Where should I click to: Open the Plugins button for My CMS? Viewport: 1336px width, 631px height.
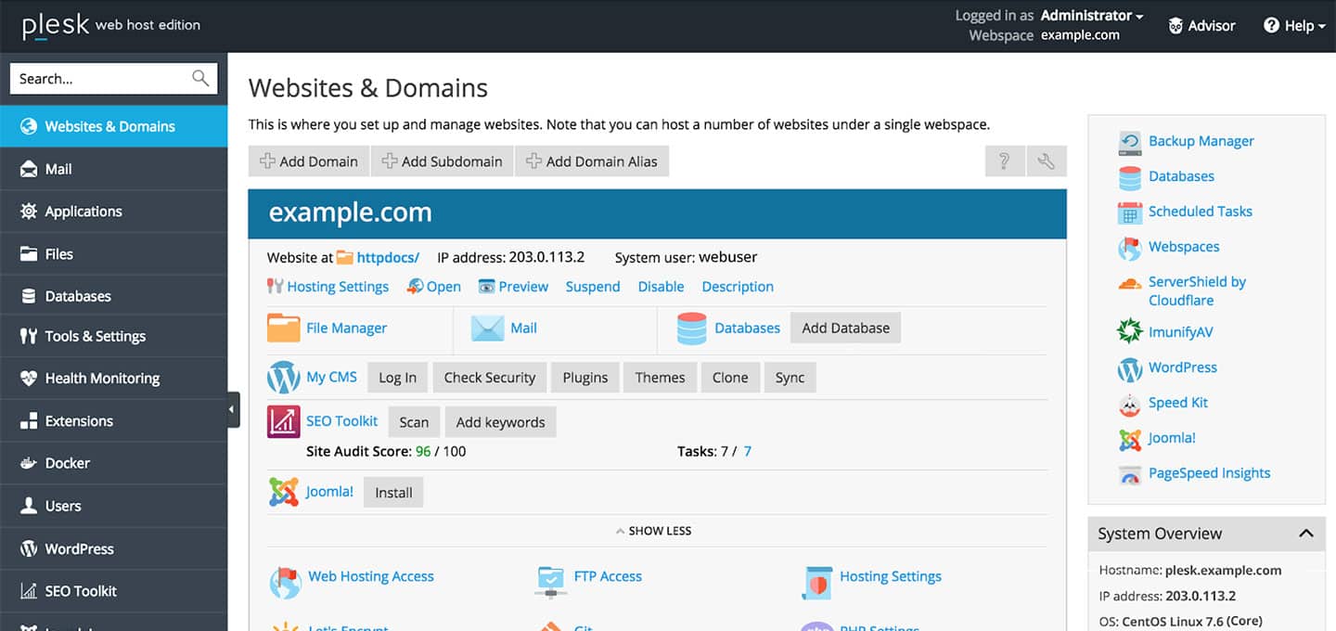pyautogui.click(x=585, y=378)
